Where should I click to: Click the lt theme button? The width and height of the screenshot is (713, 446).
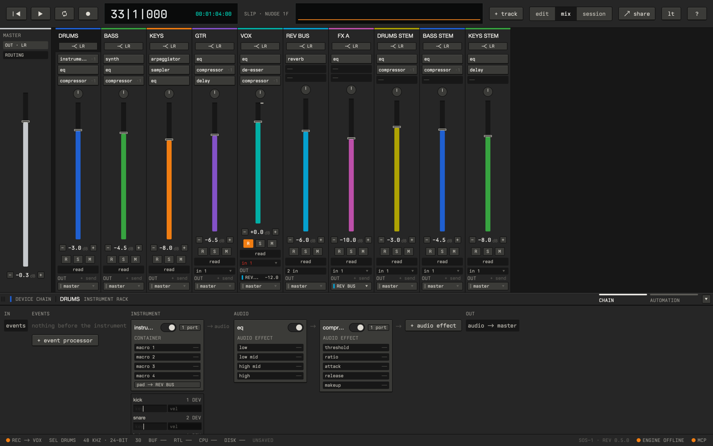coord(671,14)
